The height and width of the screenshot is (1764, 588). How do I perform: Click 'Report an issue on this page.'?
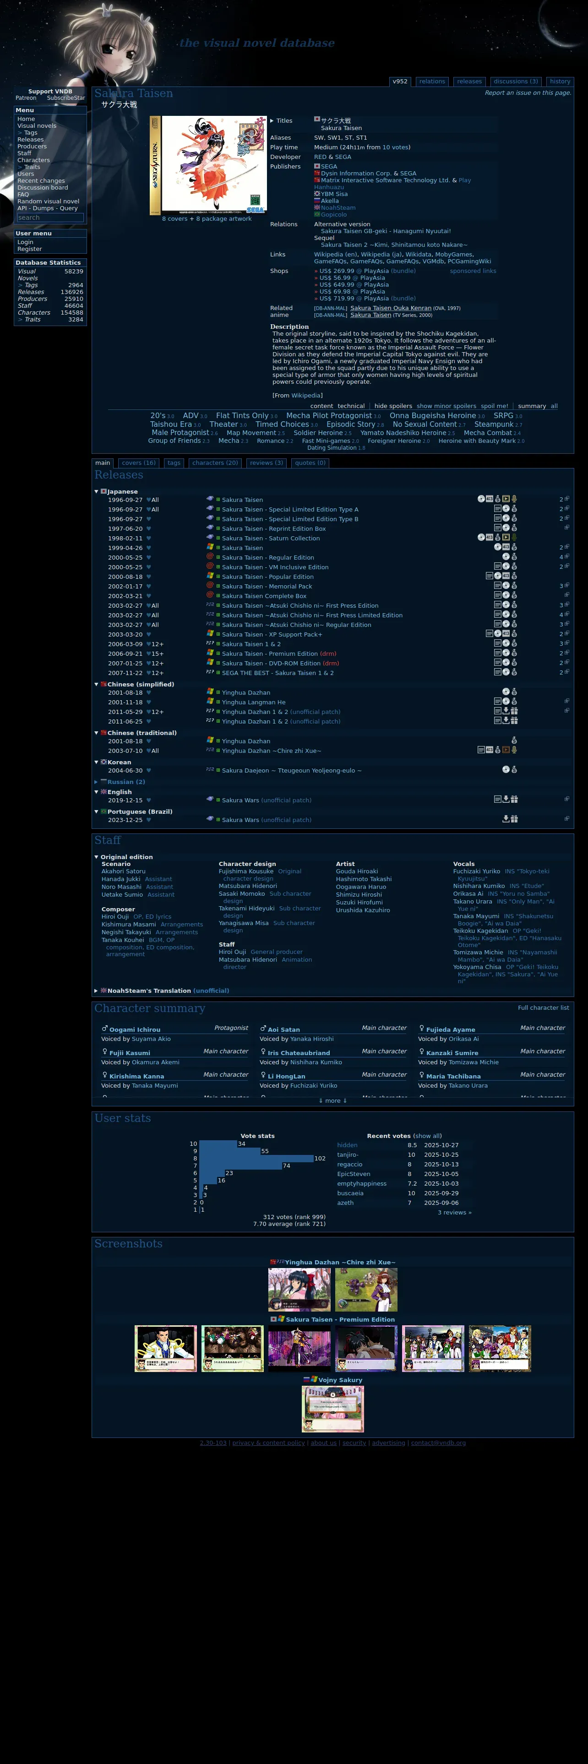528,93
